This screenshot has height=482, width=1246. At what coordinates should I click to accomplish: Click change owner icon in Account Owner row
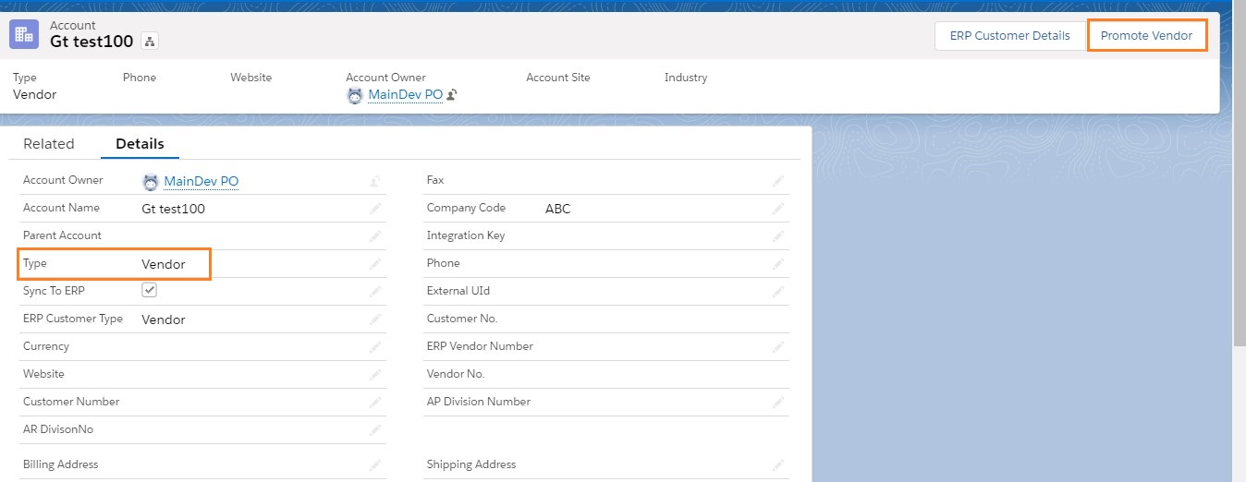click(x=375, y=181)
